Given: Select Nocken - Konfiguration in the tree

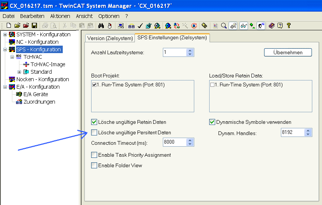Looking at the screenshot, I should (43, 79).
